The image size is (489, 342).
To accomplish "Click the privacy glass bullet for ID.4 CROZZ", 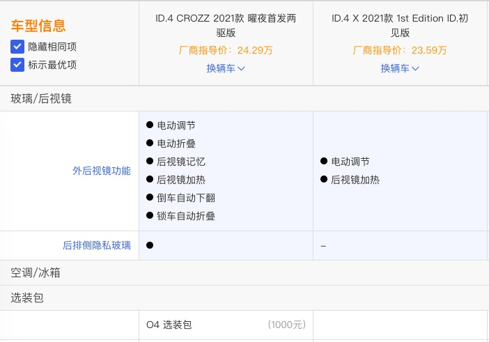I will click(150, 245).
